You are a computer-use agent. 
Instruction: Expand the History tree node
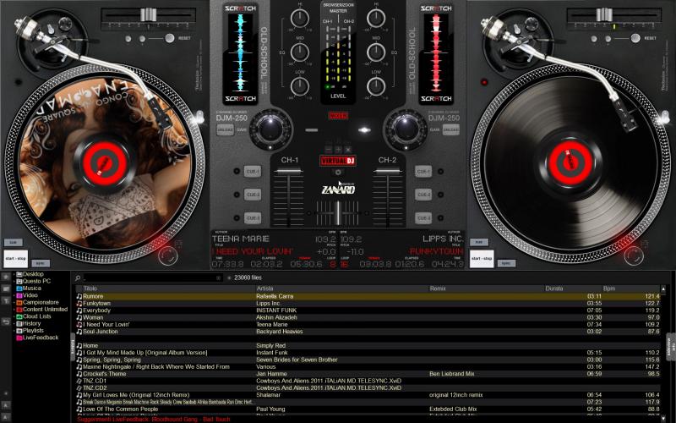14,324
